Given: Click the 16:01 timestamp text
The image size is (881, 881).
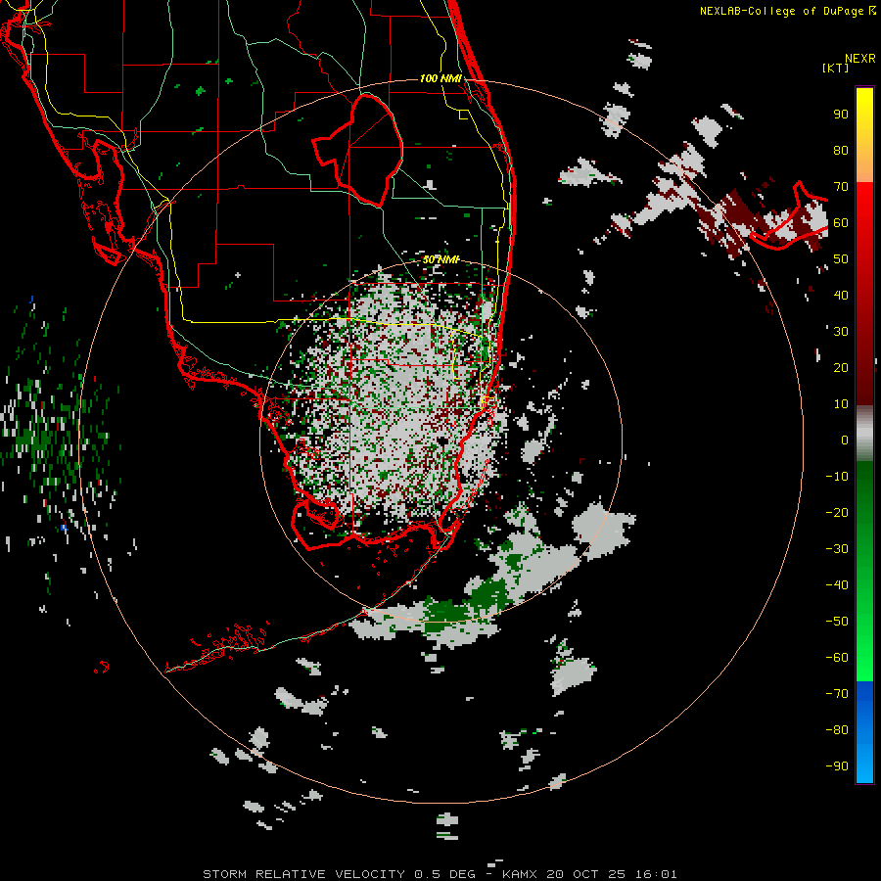Looking at the screenshot, I should click(x=656, y=874).
